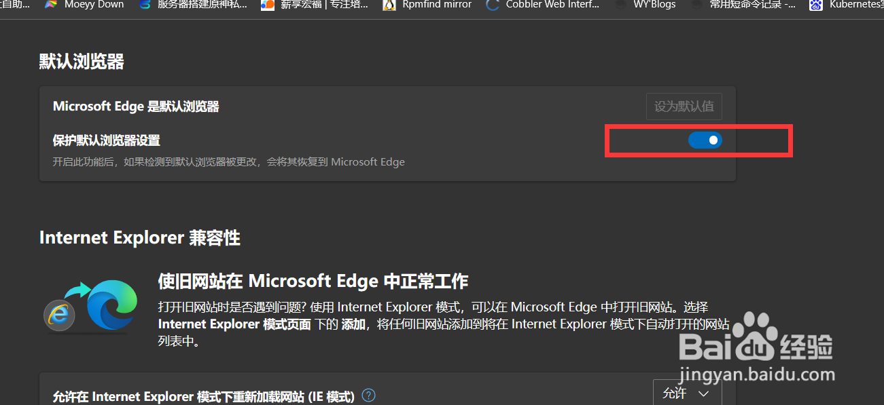Screen dimensions: 884x405
Task: Click the 新享宏福 bookmark favicon
Action: pyautogui.click(x=268, y=5)
